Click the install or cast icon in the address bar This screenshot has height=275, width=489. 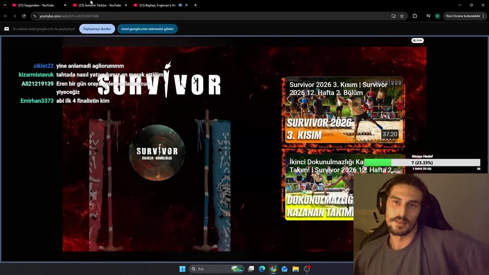(393, 16)
